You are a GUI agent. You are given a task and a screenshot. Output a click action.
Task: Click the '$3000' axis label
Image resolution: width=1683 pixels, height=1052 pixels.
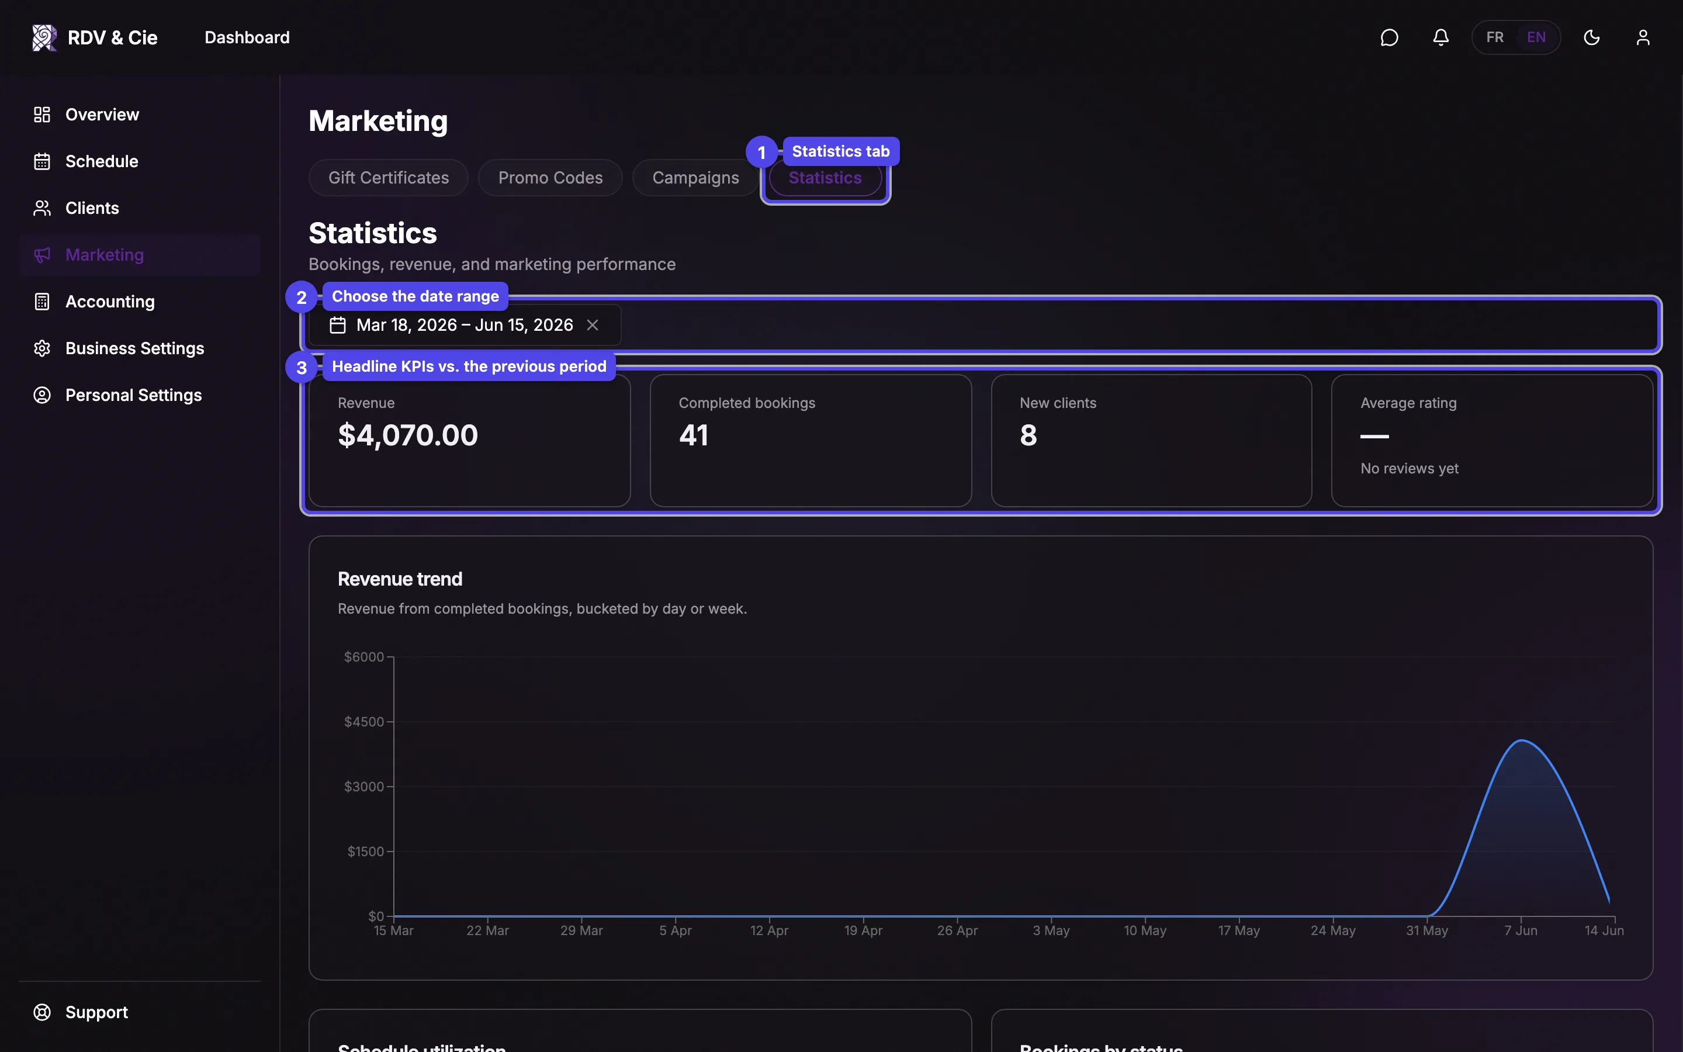pyautogui.click(x=363, y=786)
